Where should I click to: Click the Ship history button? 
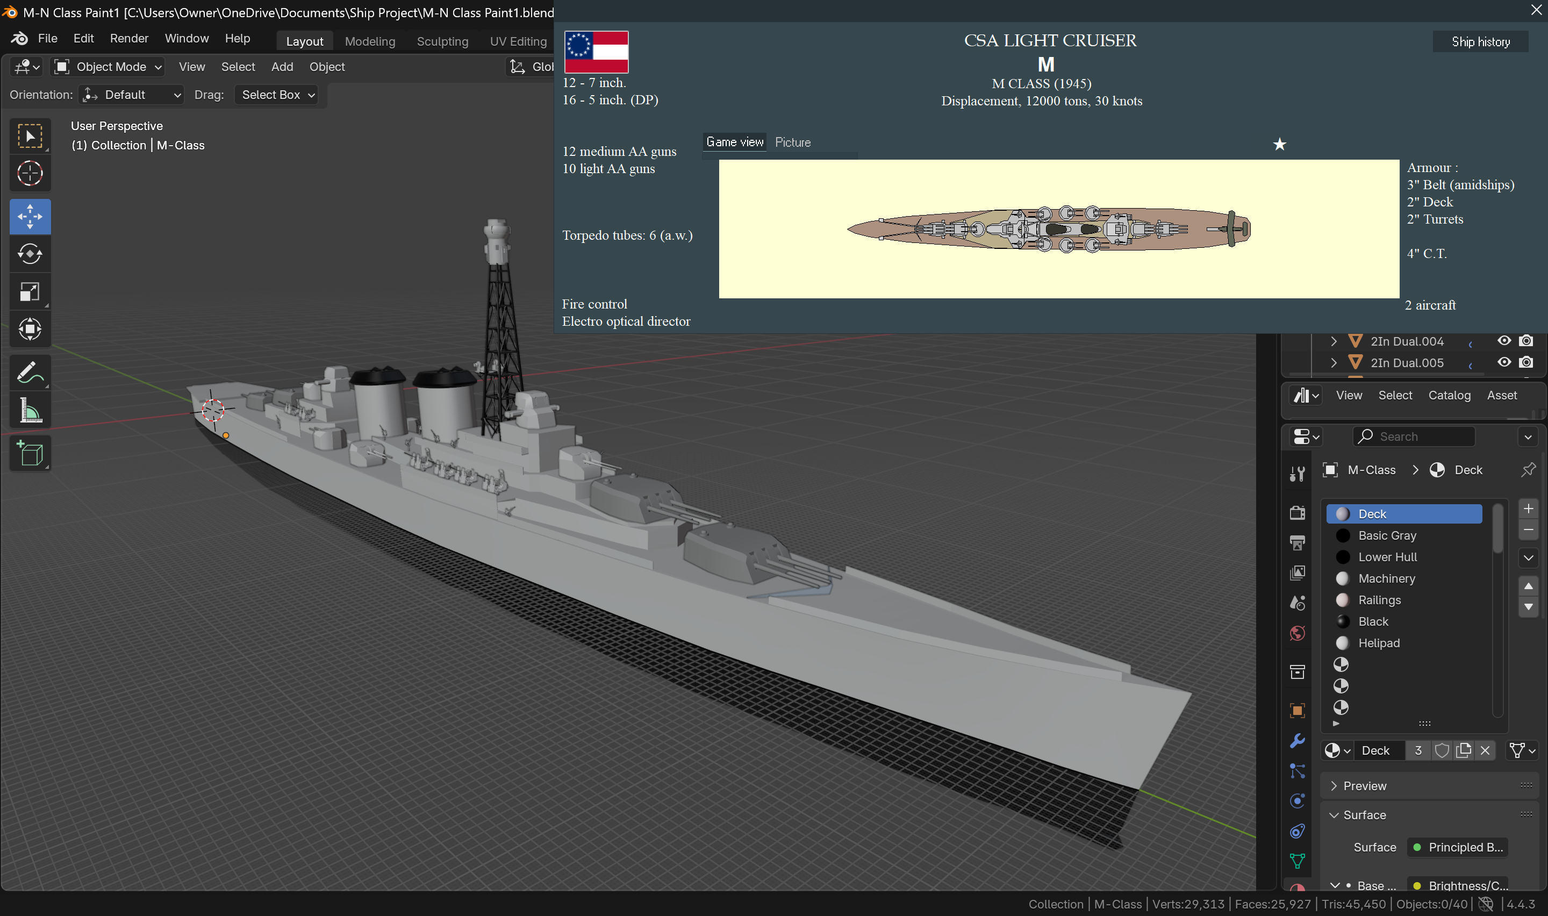(1480, 42)
